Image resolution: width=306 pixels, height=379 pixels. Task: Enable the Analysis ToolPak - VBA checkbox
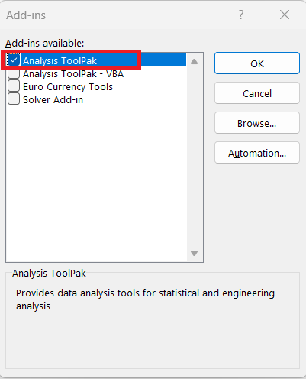point(14,73)
